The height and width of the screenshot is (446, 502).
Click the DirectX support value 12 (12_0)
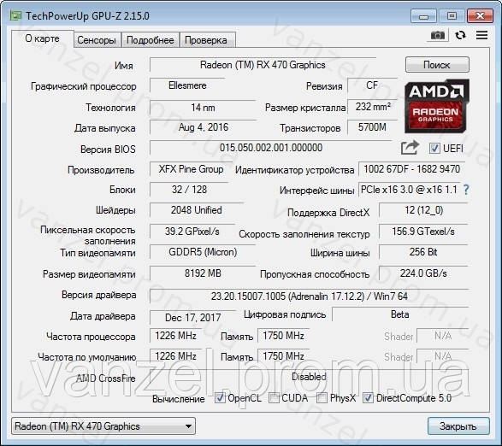[x=424, y=210]
